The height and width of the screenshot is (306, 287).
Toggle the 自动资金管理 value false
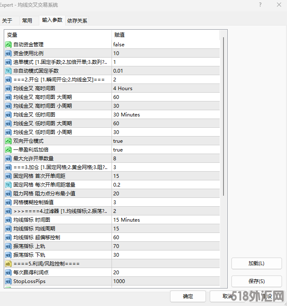165,44
